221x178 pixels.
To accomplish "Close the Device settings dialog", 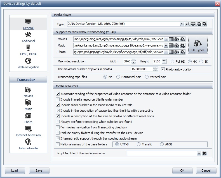I will [x=217, y=4].
